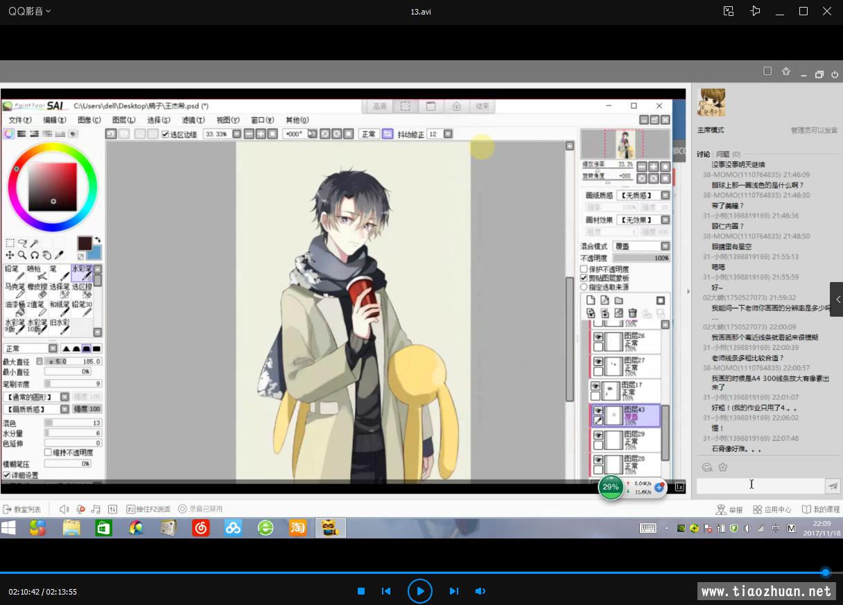Enable the 保护不透明度 checkbox
Viewport: 843px width, 605px height.
click(584, 269)
